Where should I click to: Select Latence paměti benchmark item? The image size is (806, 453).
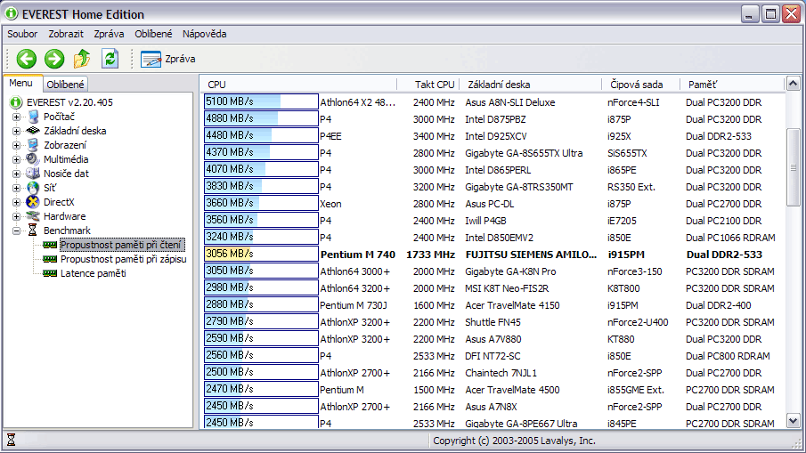[93, 273]
